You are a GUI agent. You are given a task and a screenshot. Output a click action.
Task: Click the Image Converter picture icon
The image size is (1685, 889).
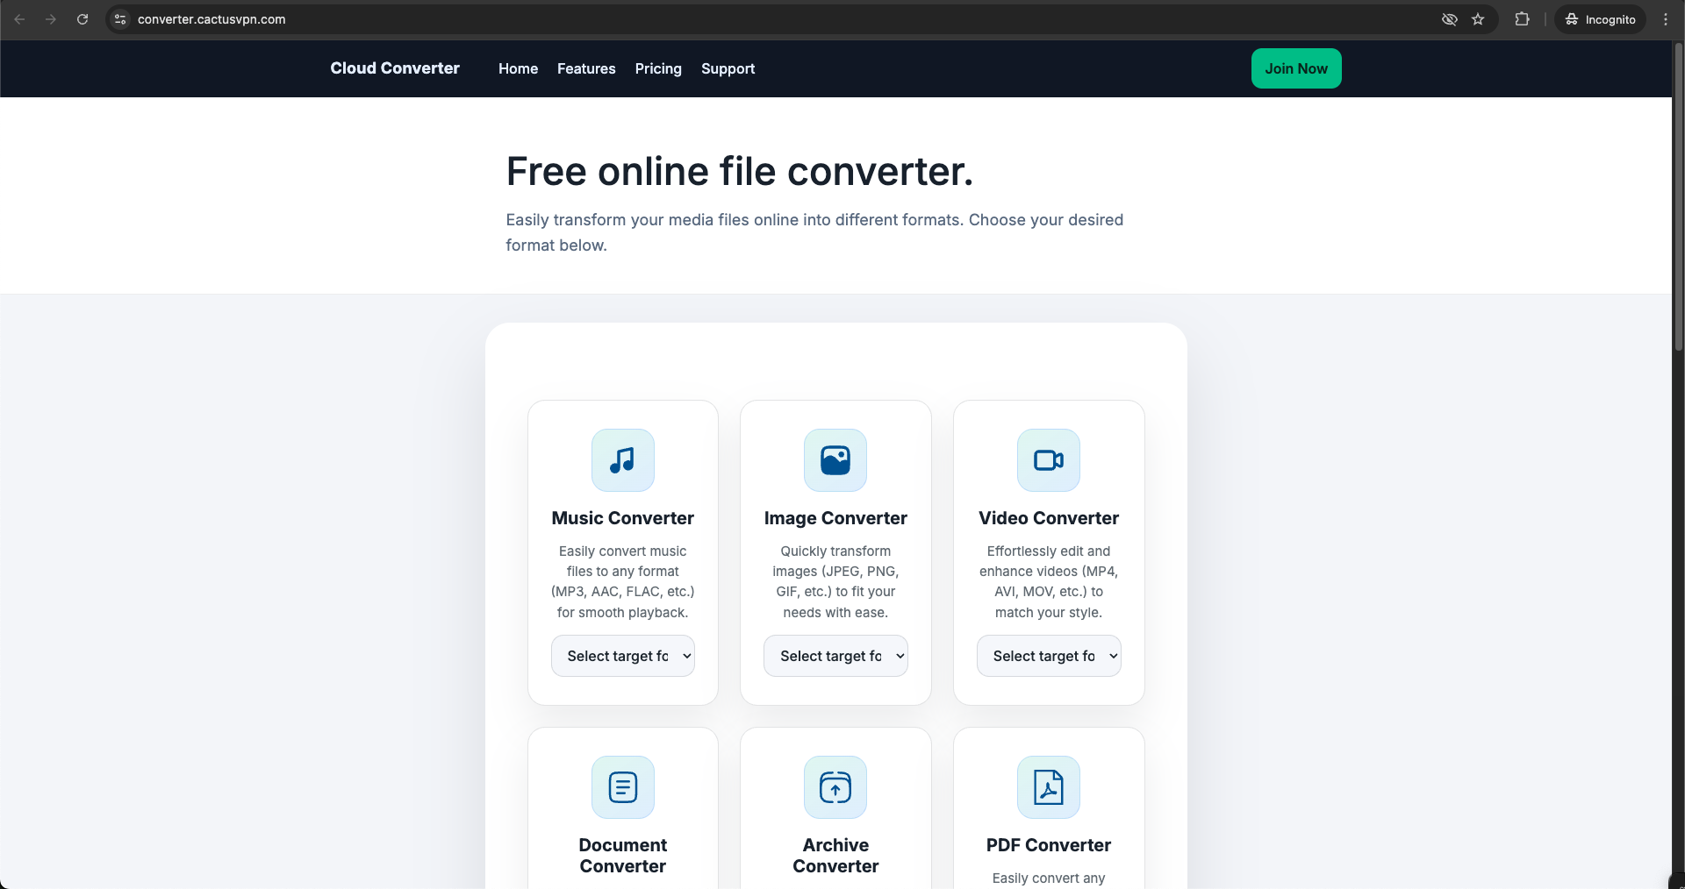835,460
